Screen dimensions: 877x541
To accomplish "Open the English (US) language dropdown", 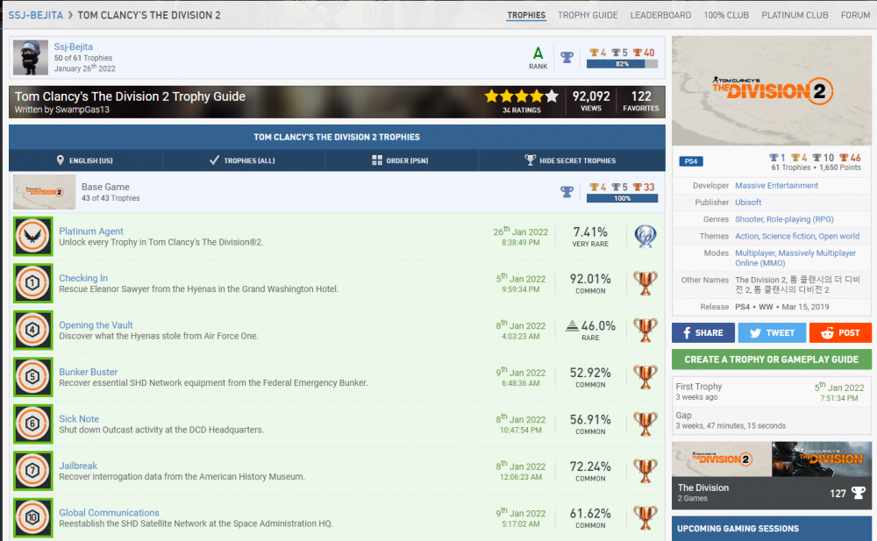I will coord(84,160).
